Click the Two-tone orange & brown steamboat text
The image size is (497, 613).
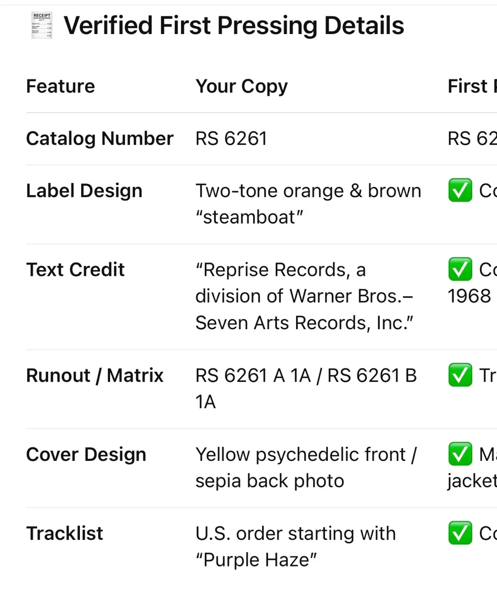(x=308, y=204)
